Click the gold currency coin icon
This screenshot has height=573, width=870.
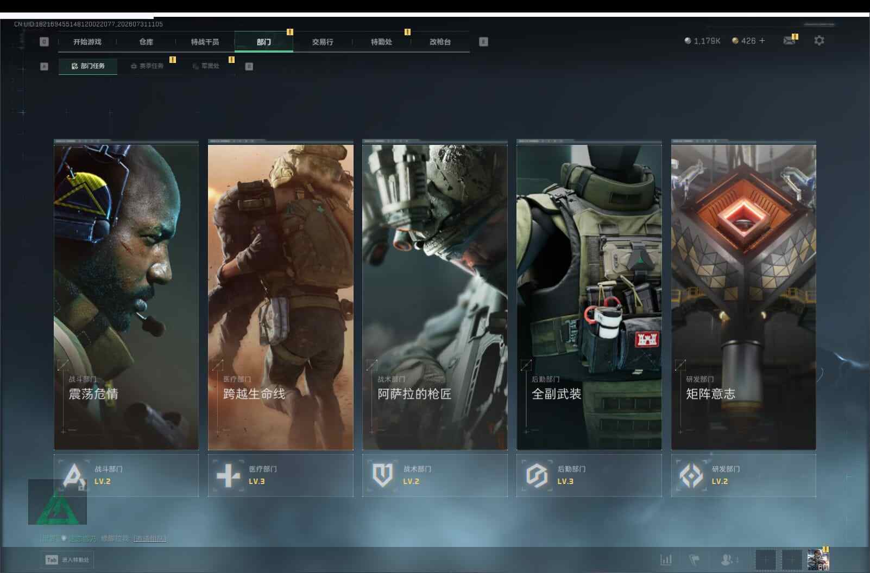pos(735,41)
